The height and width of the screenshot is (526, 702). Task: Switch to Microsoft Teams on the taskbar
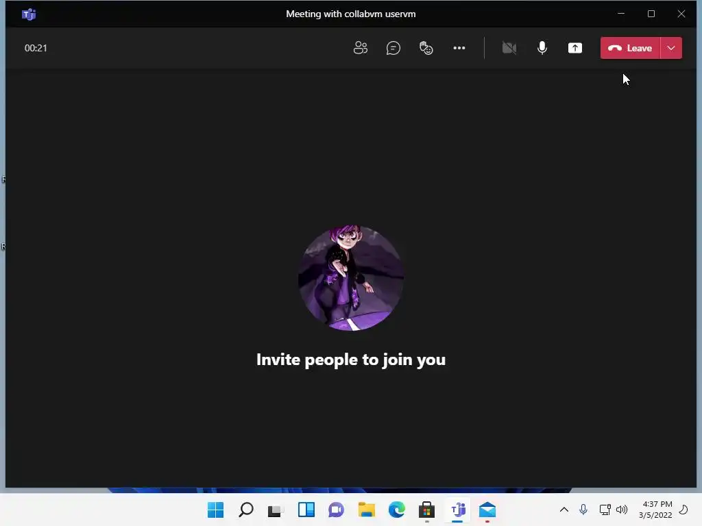pyautogui.click(x=457, y=510)
